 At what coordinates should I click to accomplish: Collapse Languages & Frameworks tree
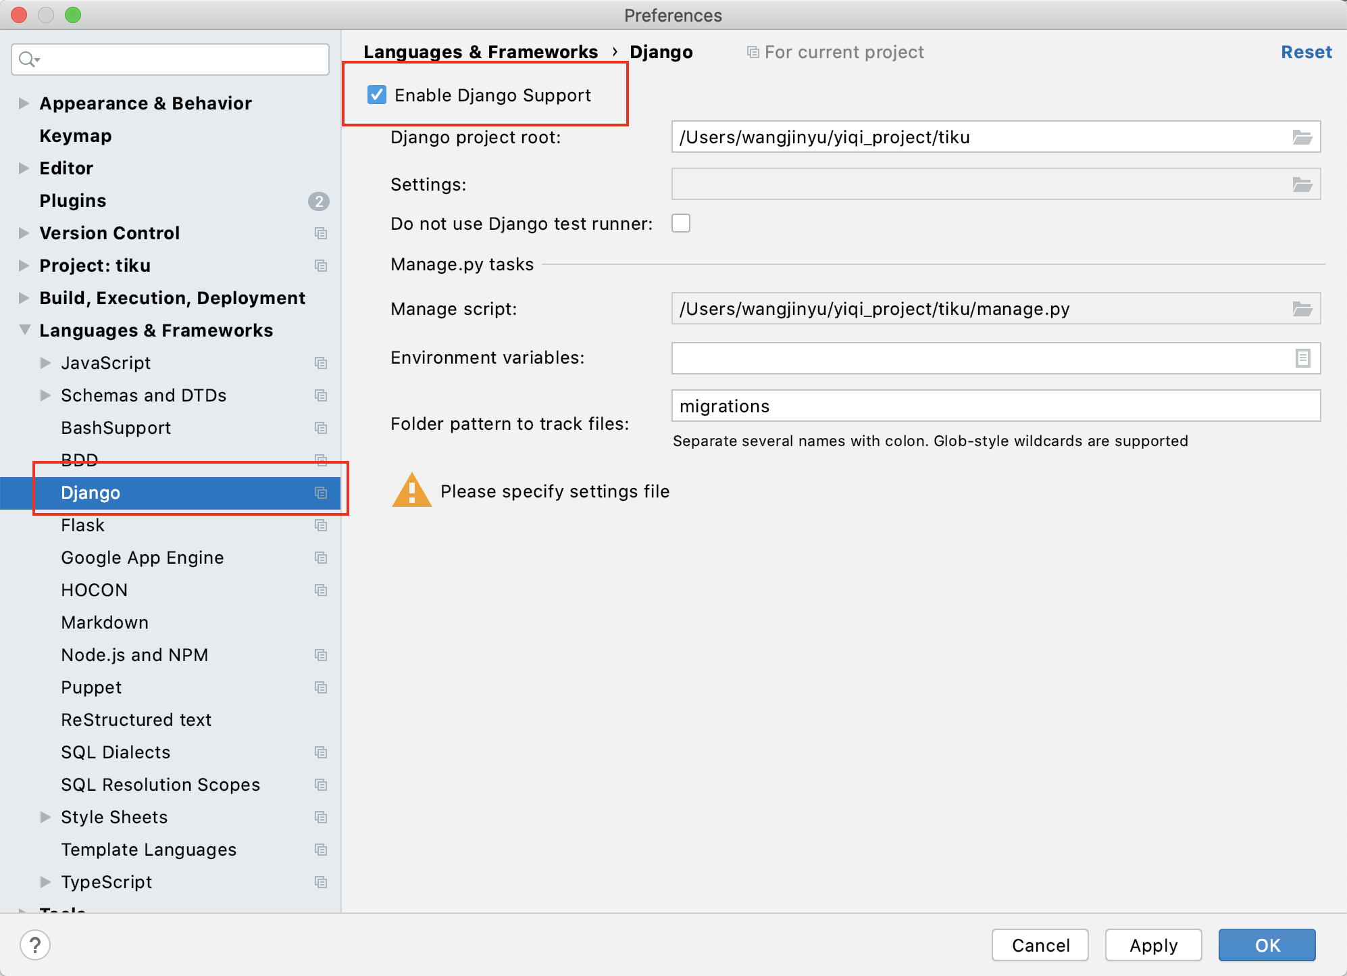pyautogui.click(x=24, y=330)
